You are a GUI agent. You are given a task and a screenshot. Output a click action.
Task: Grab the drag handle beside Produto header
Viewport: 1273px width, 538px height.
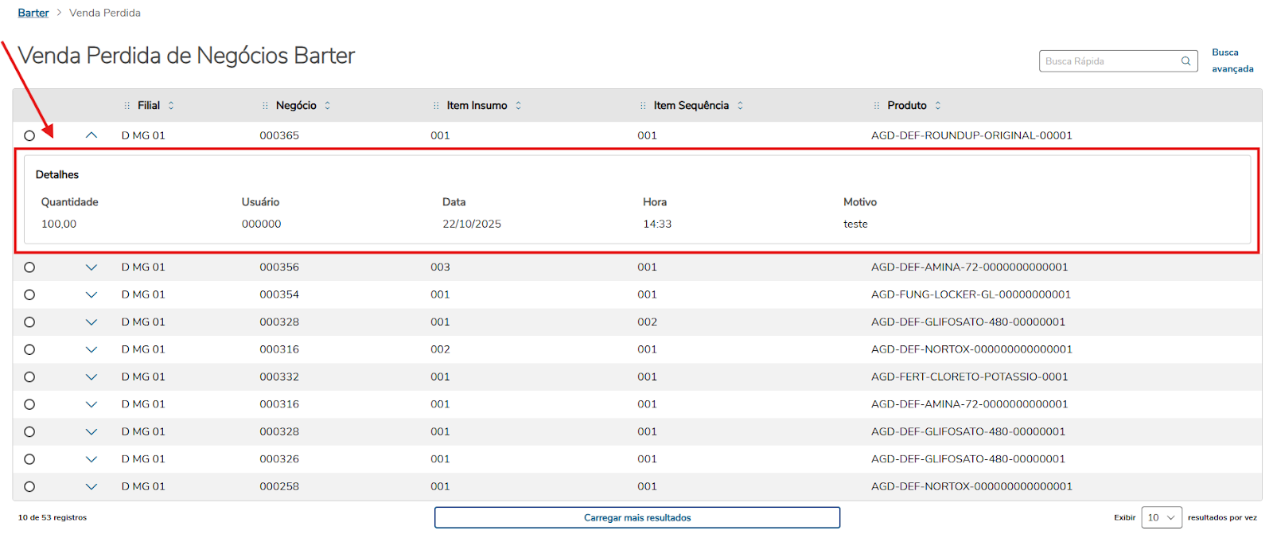[877, 106]
